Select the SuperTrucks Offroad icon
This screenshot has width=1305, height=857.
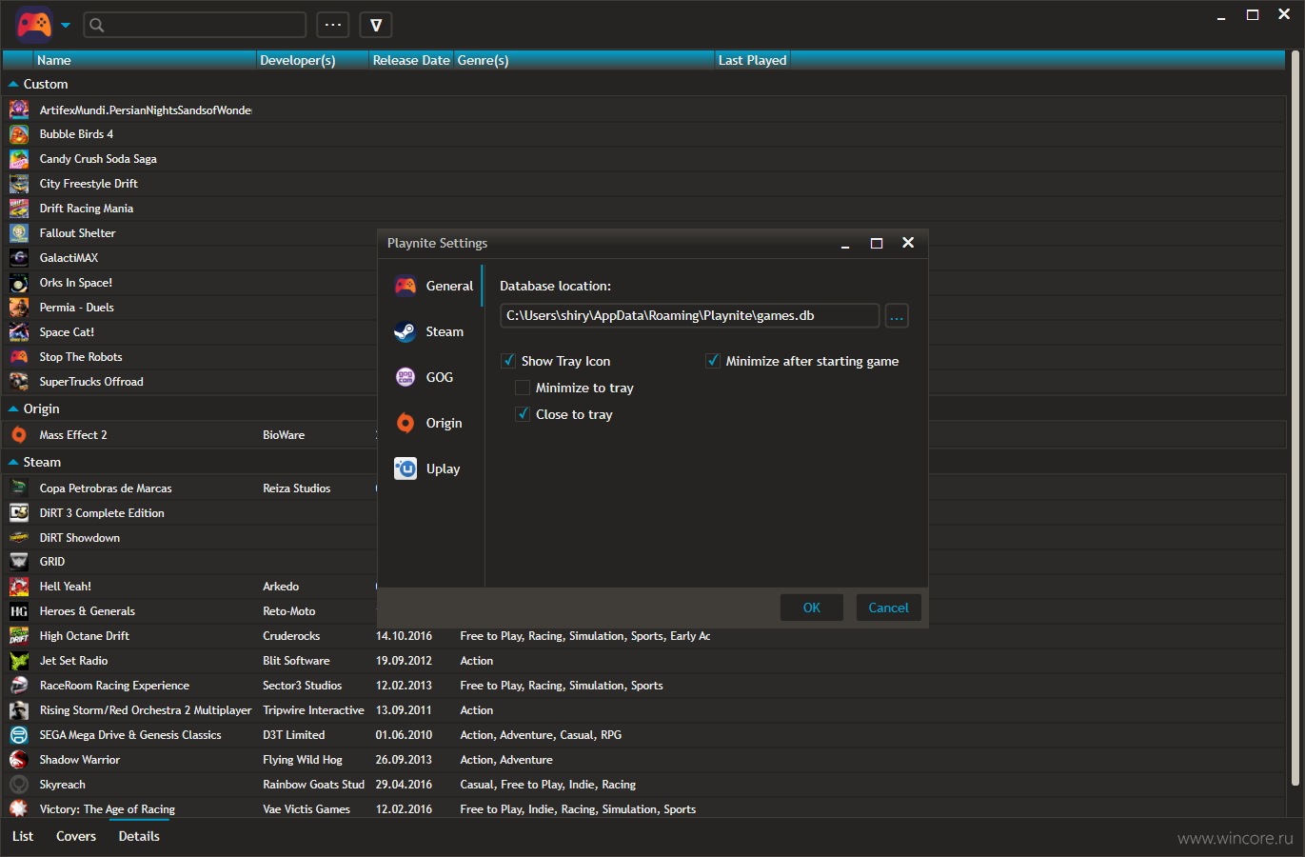click(x=19, y=382)
